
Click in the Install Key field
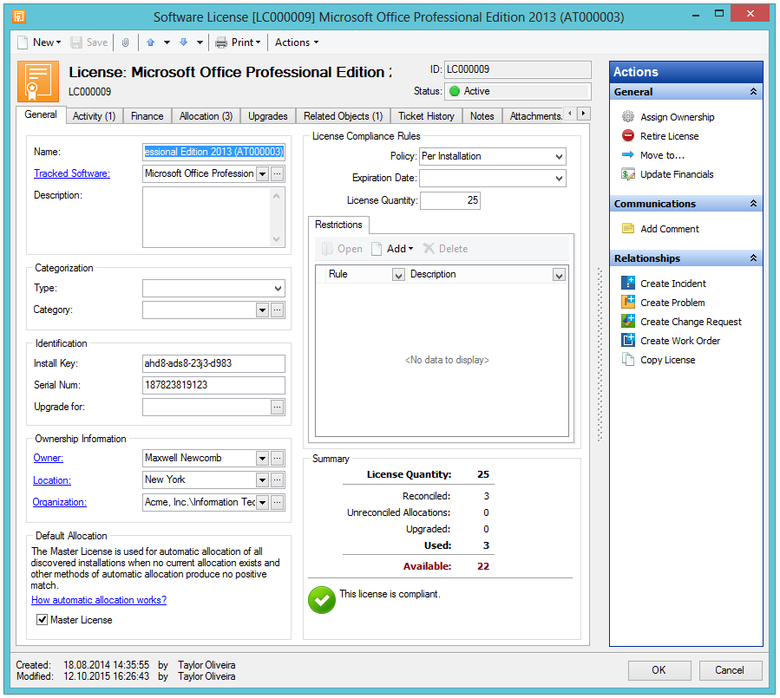(x=213, y=363)
